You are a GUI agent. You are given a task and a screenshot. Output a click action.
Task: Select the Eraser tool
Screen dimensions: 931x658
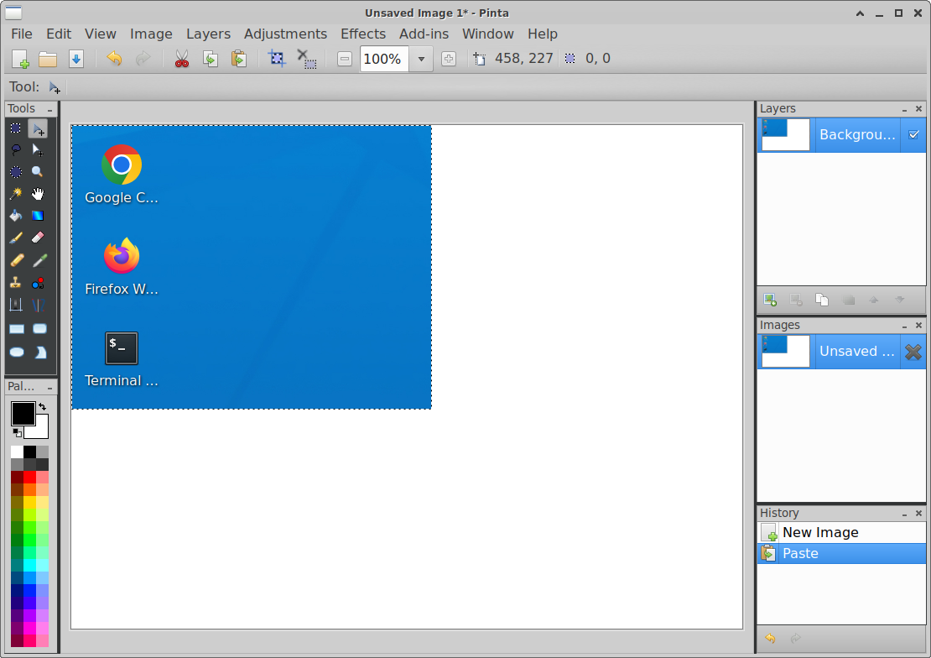click(x=38, y=238)
